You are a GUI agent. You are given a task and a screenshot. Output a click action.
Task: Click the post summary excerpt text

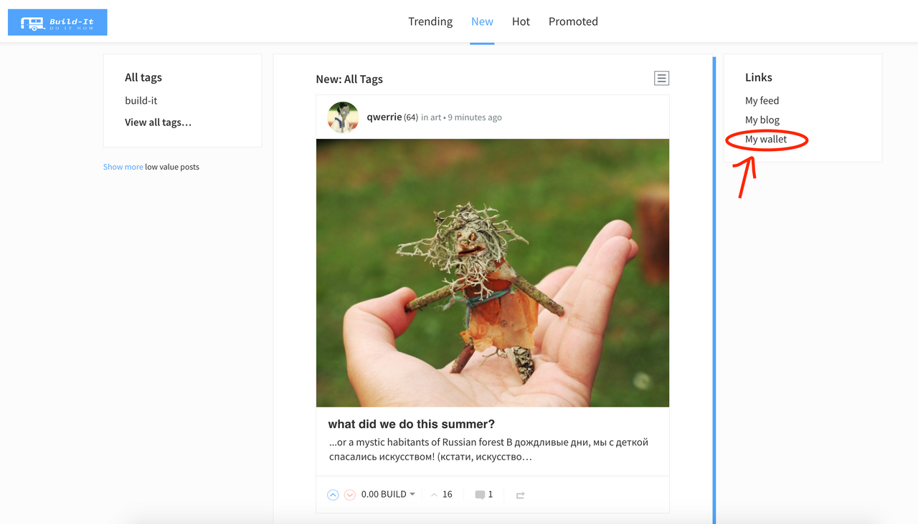coord(488,449)
